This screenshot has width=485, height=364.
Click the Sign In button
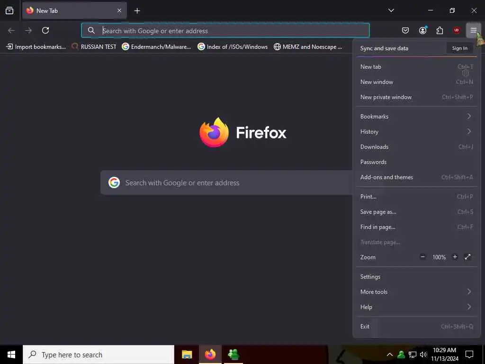tap(459, 48)
